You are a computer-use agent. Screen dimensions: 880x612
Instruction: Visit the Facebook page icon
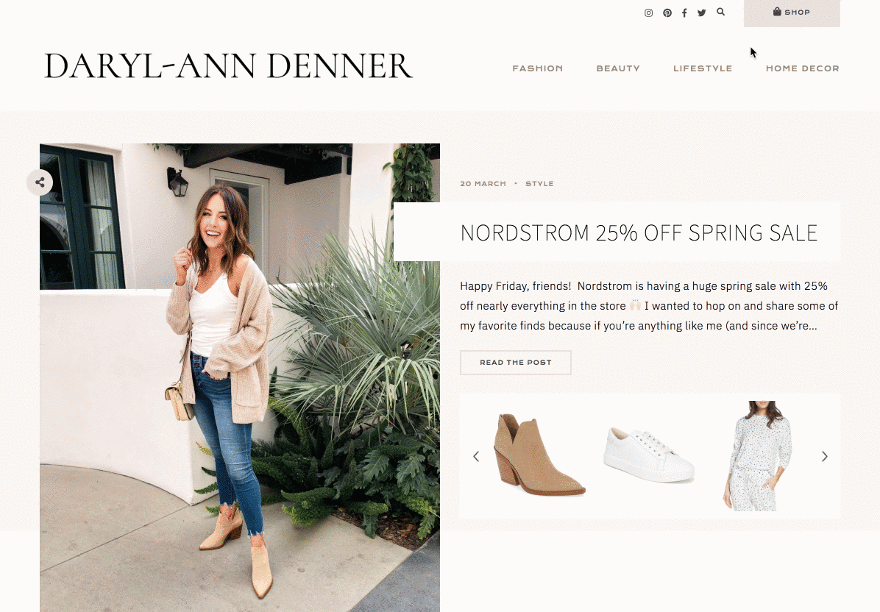pyautogui.click(x=684, y=13)
